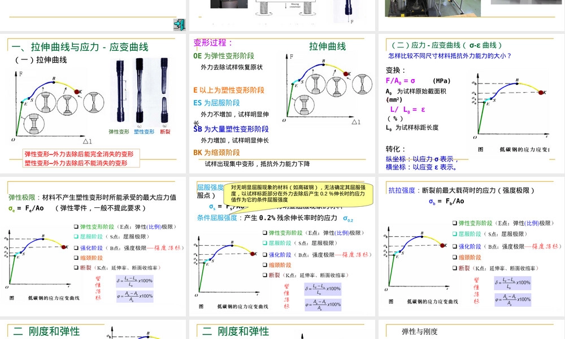Click the line 外力去除试样恢复原状
This screenshot has width=565, height=339.
232,67
